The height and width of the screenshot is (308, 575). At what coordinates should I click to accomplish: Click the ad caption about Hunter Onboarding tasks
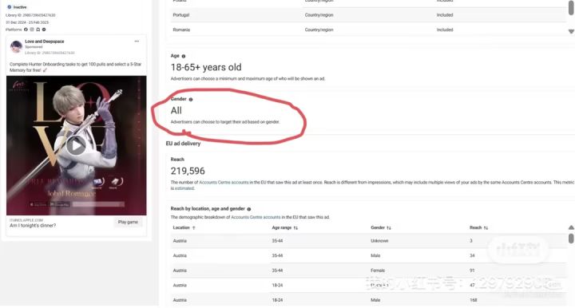click(75, 67)
